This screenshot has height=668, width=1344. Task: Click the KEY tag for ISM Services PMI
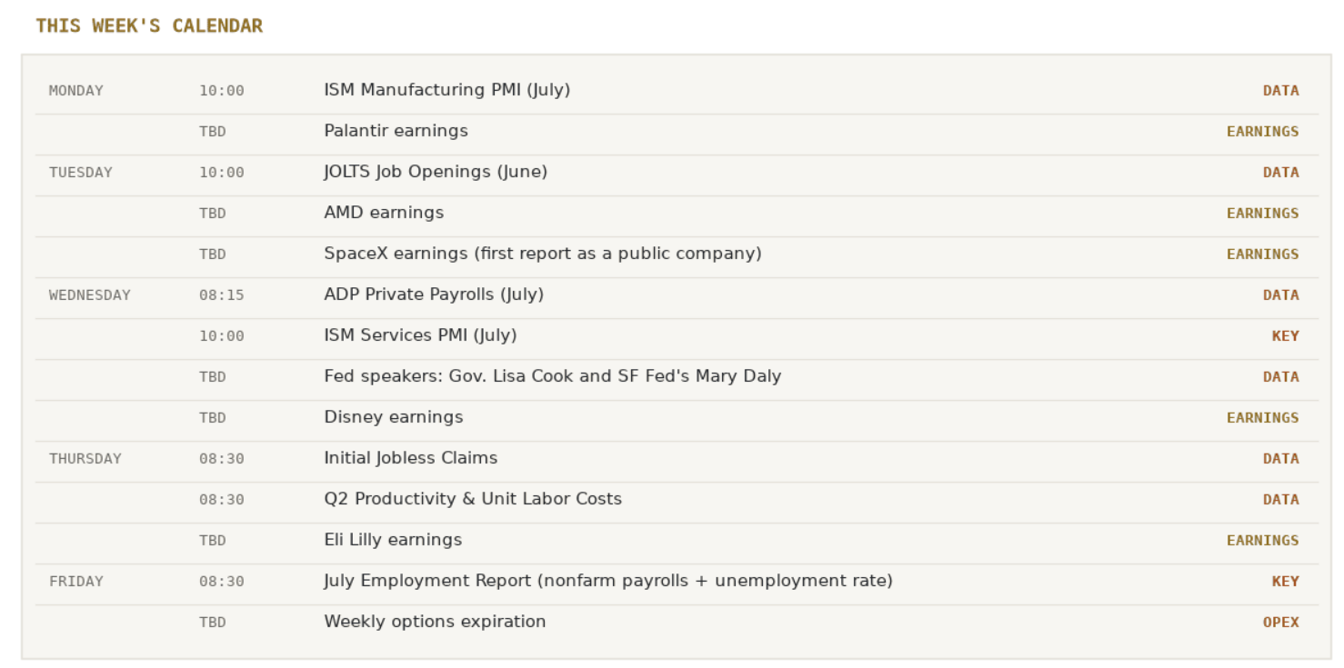[x=1286, y=336]
